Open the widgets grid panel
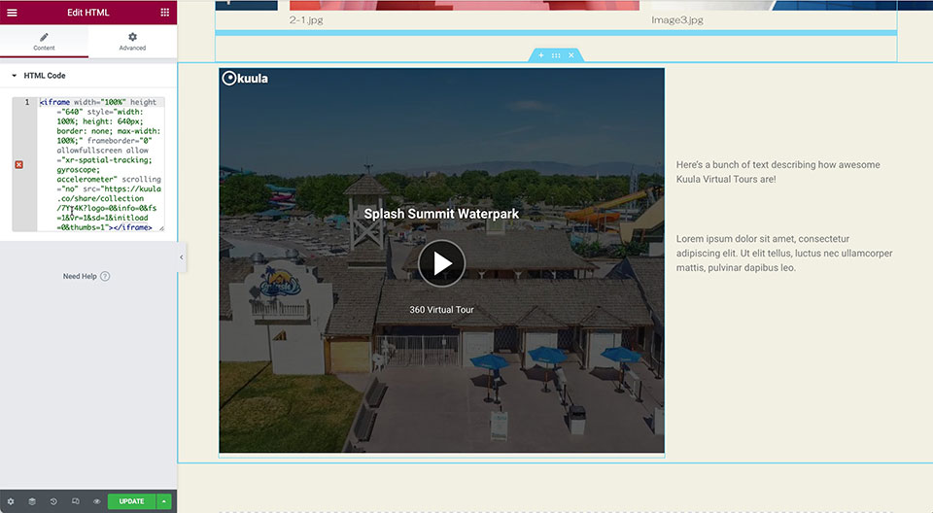933x513 pixels. tap(165, 13)
